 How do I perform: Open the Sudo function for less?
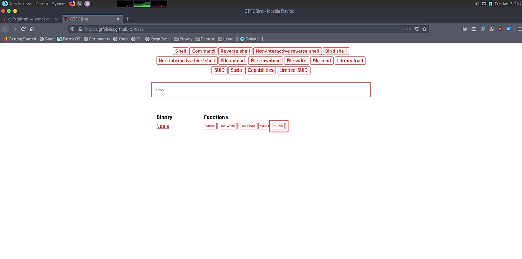(279, 126)
